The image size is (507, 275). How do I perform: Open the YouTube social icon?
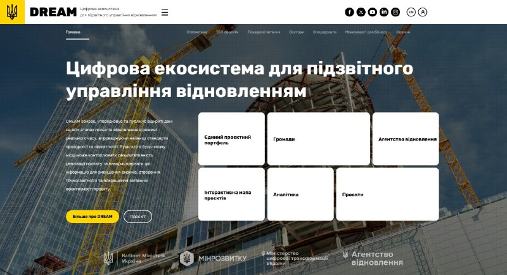(x=372, y=12)
